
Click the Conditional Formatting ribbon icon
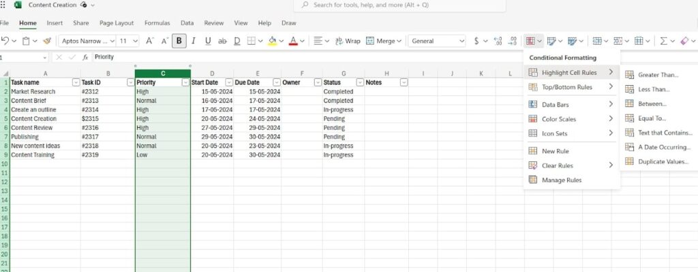click(530, 41)
